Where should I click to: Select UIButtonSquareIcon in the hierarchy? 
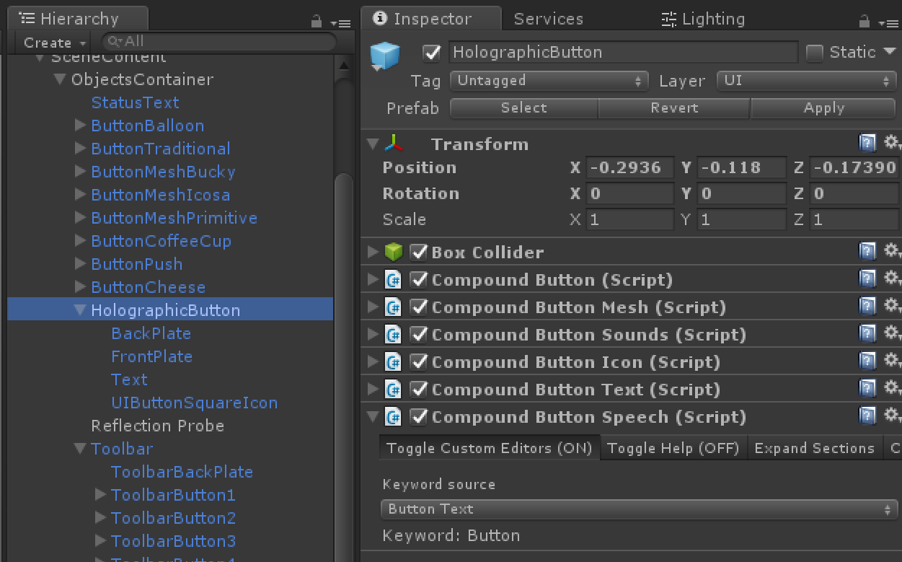click(x=194, y=403)
